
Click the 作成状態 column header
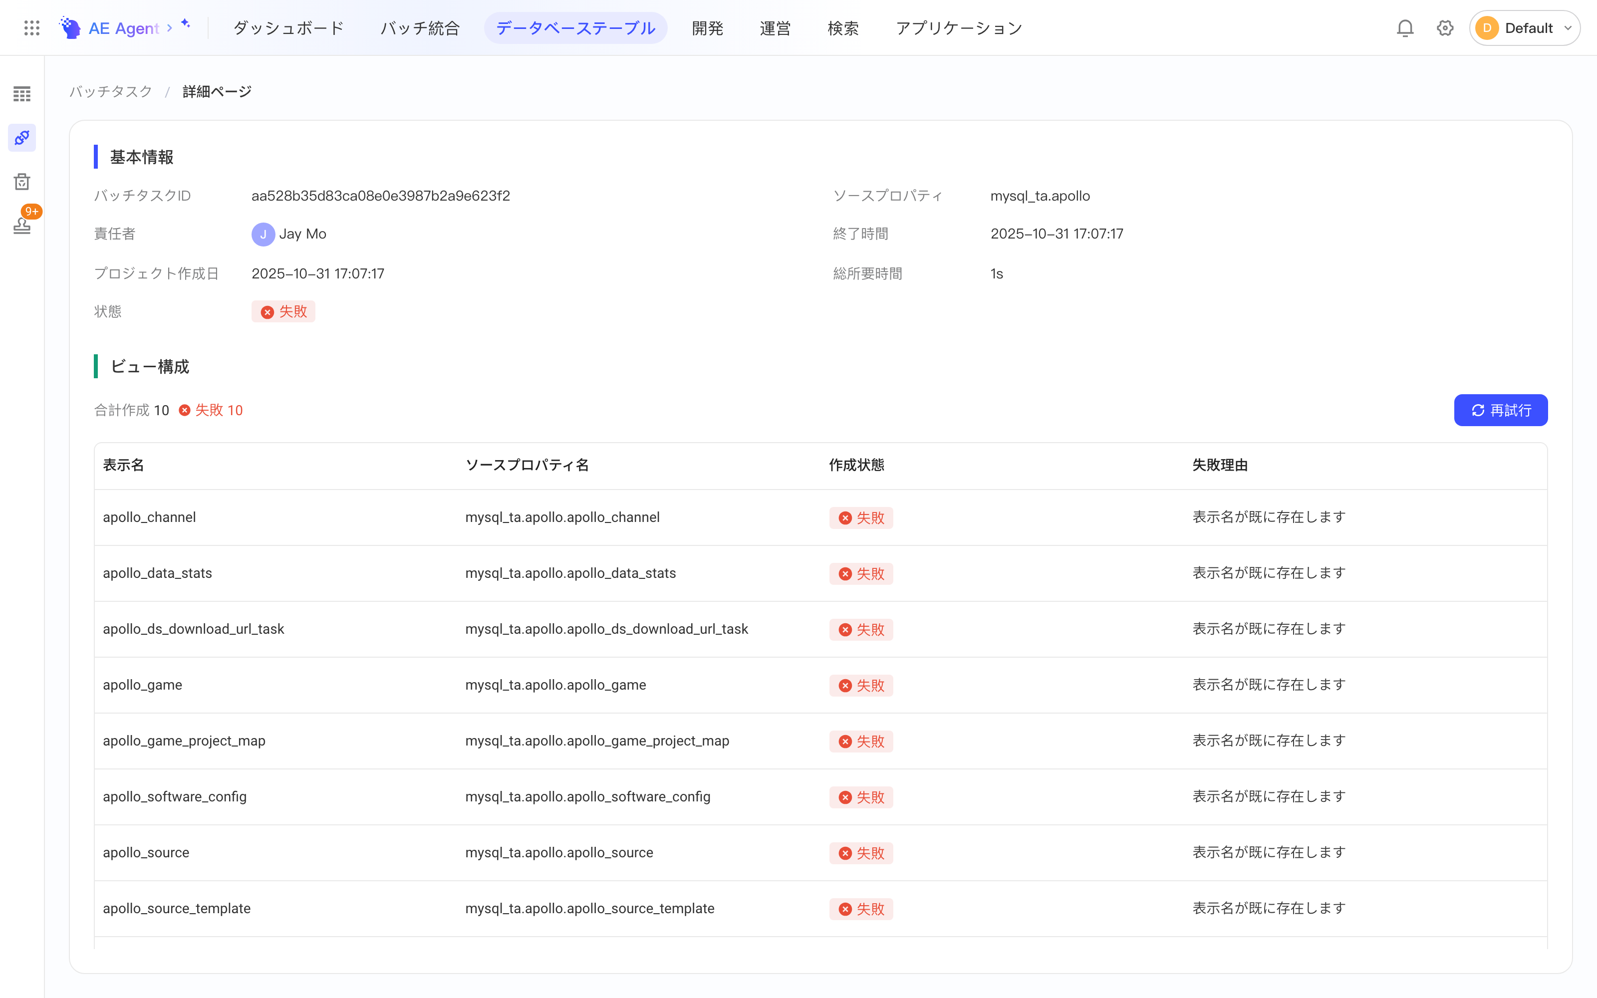coord(856,465)
